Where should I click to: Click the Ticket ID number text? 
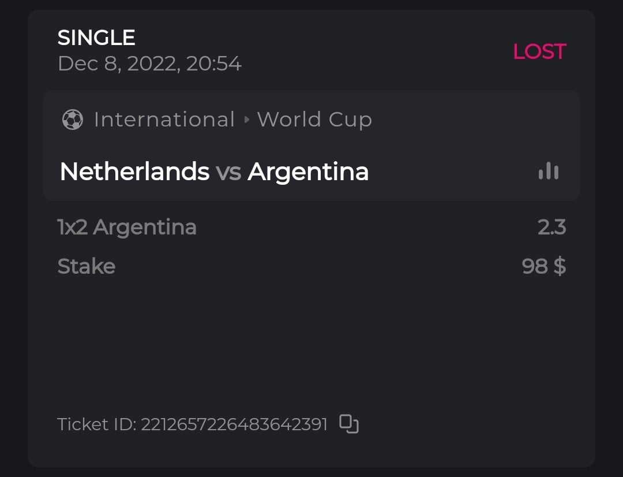click(234, 424)
